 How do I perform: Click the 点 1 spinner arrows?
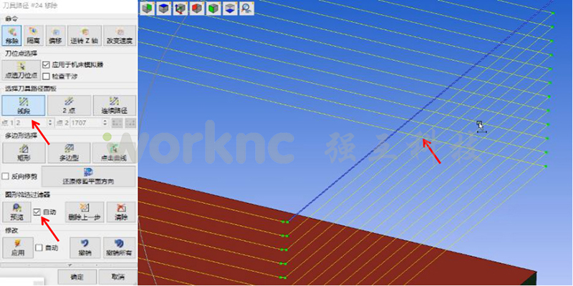tap(49, 123)
